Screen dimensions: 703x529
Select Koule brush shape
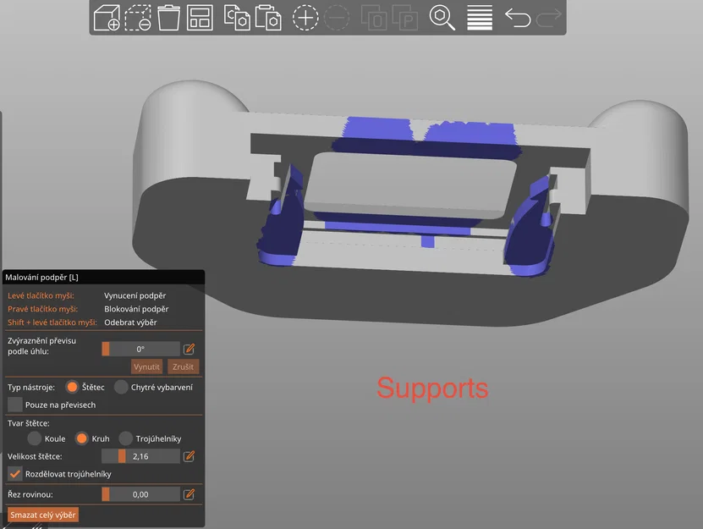tap(34, 438)
